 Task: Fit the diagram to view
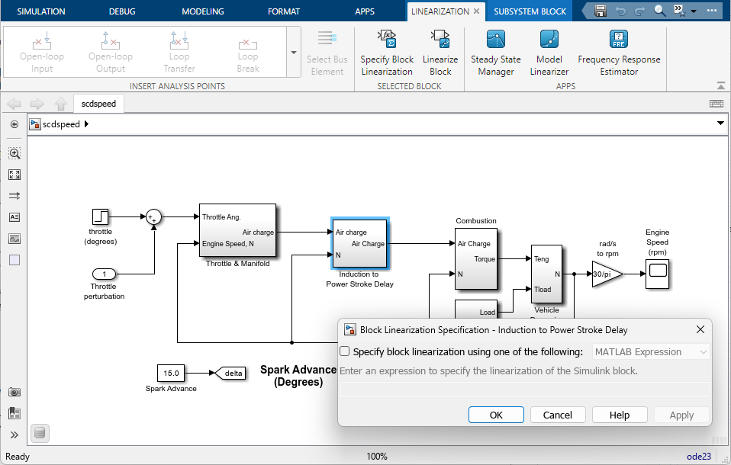[14, 175]
